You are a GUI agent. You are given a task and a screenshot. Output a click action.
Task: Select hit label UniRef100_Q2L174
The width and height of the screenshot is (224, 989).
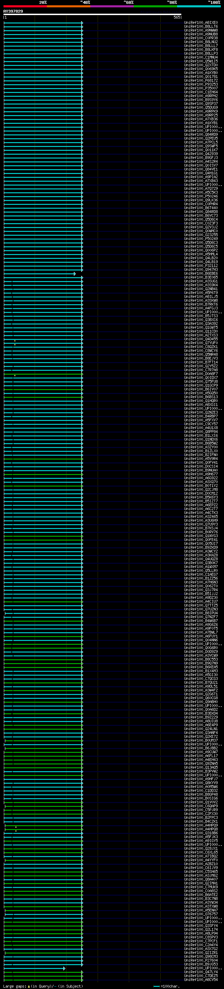pyautogui.click(x=201, y=929)
